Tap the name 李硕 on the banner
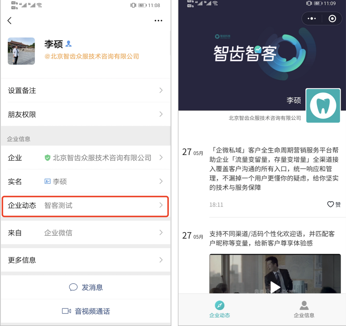 tap(294, 100)
